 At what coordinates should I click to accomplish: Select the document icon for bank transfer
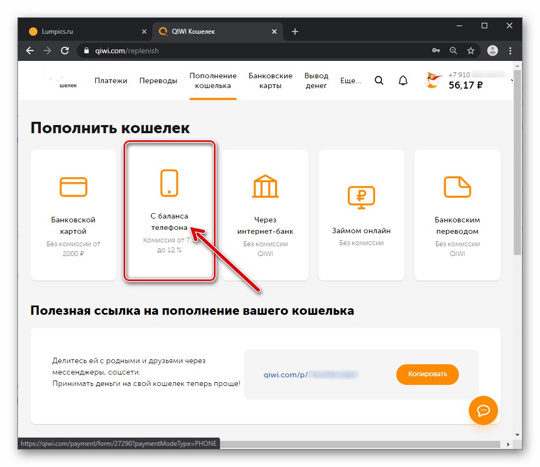(x=457, y=186)
